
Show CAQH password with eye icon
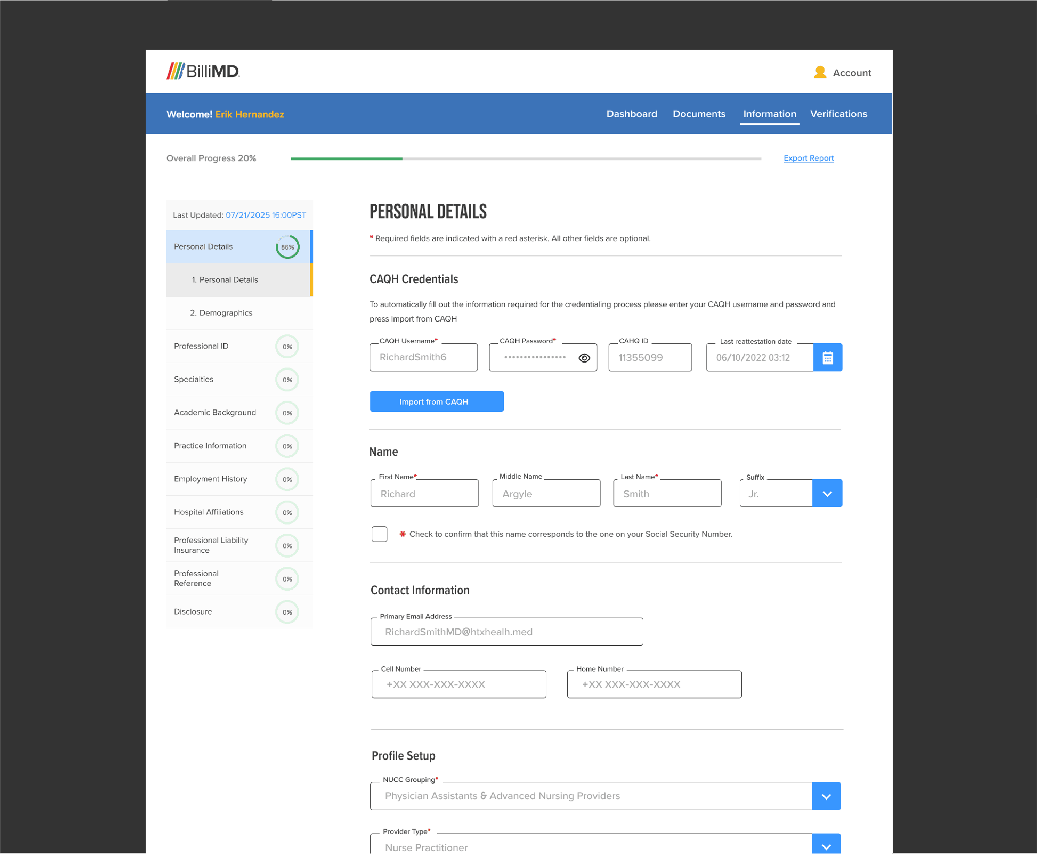584,358
